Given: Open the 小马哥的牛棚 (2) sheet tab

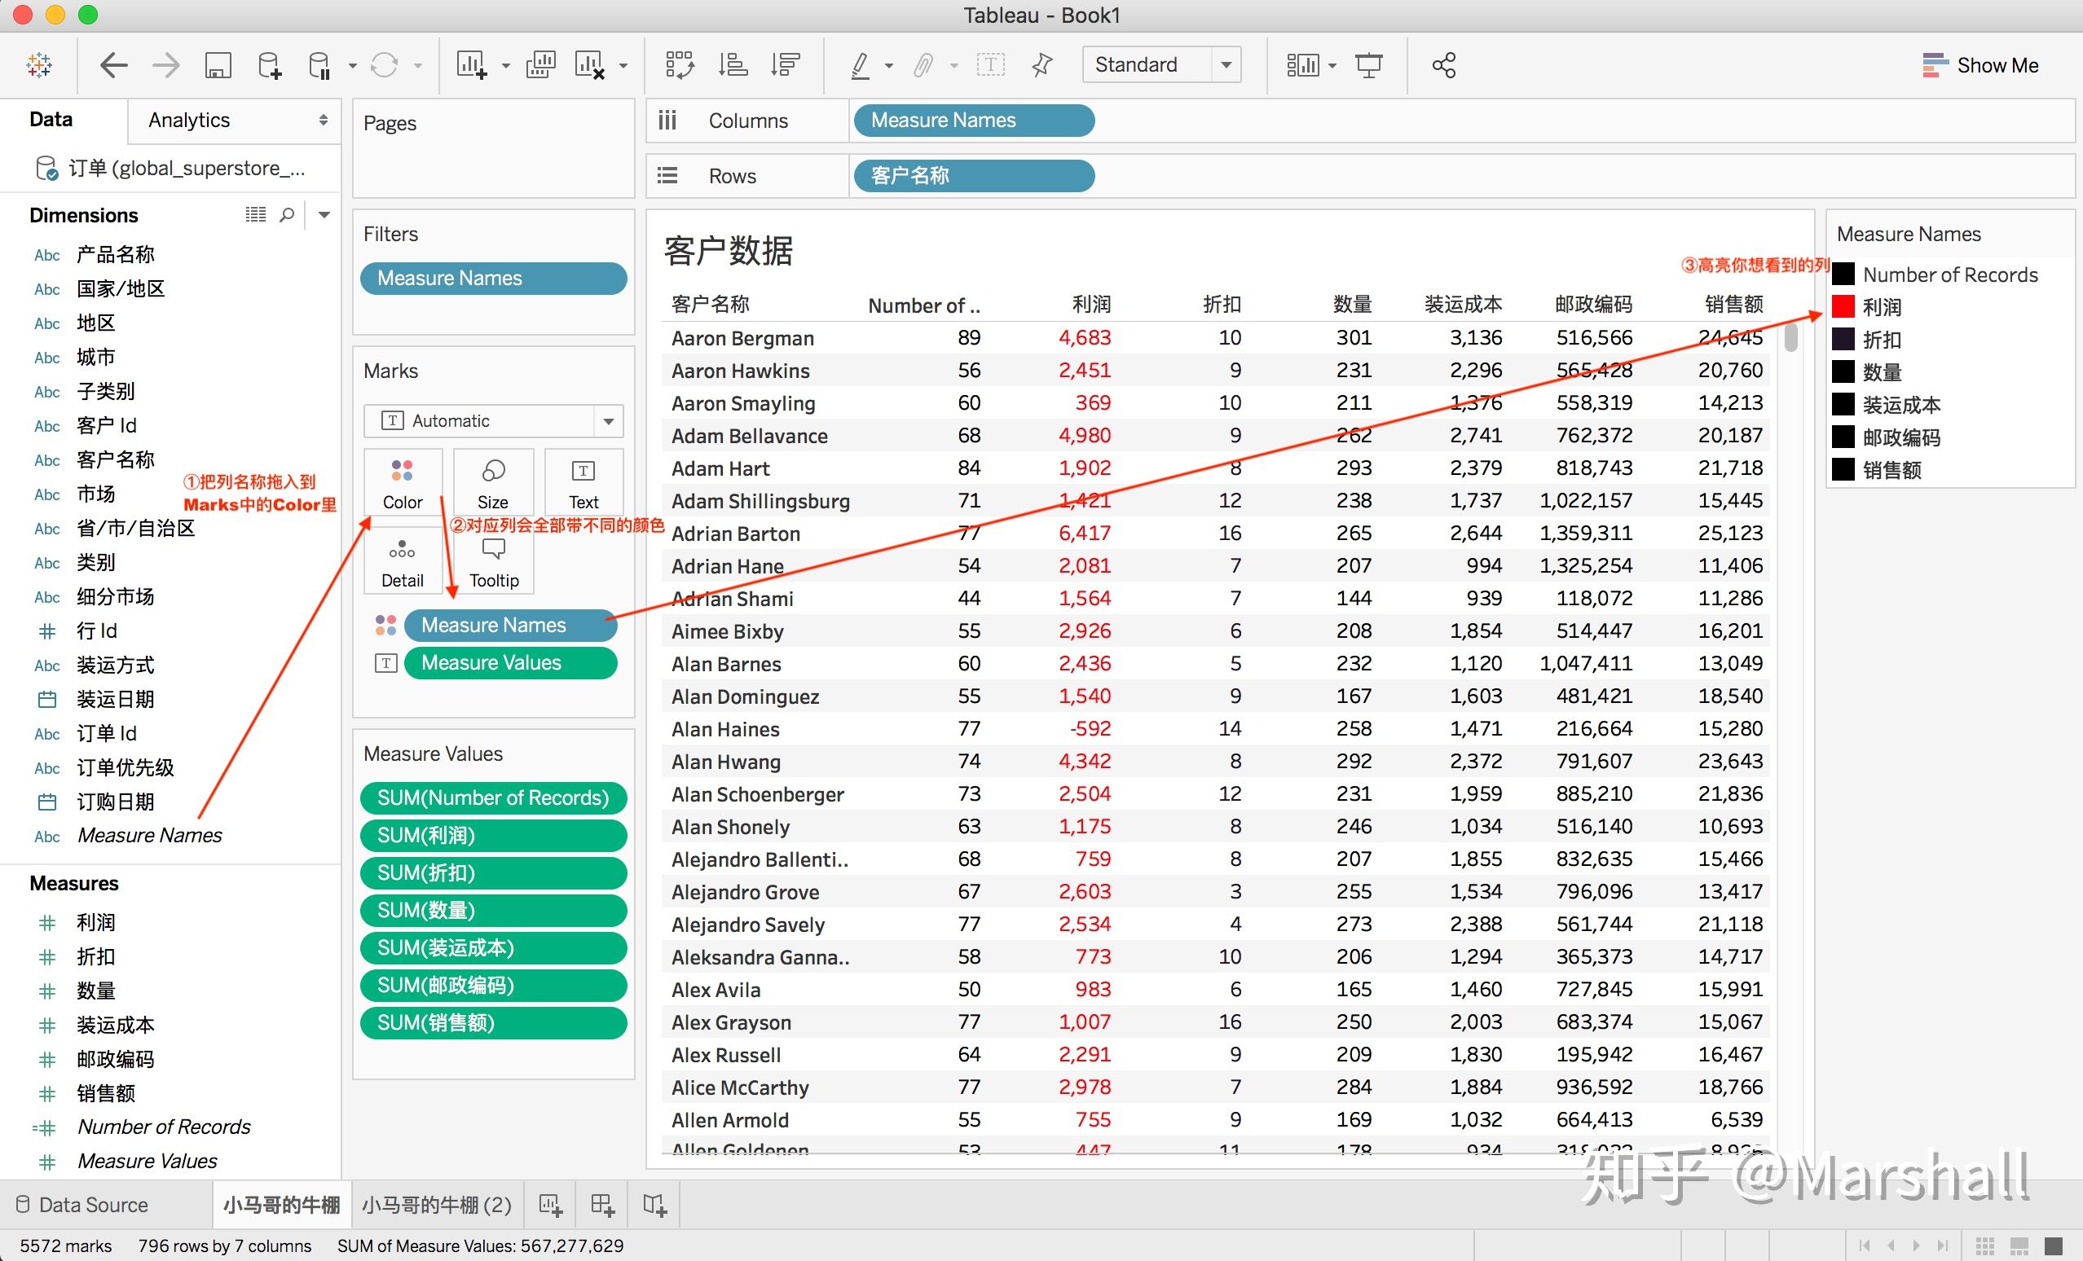Looking at the screenshot, I should 436,1204.
